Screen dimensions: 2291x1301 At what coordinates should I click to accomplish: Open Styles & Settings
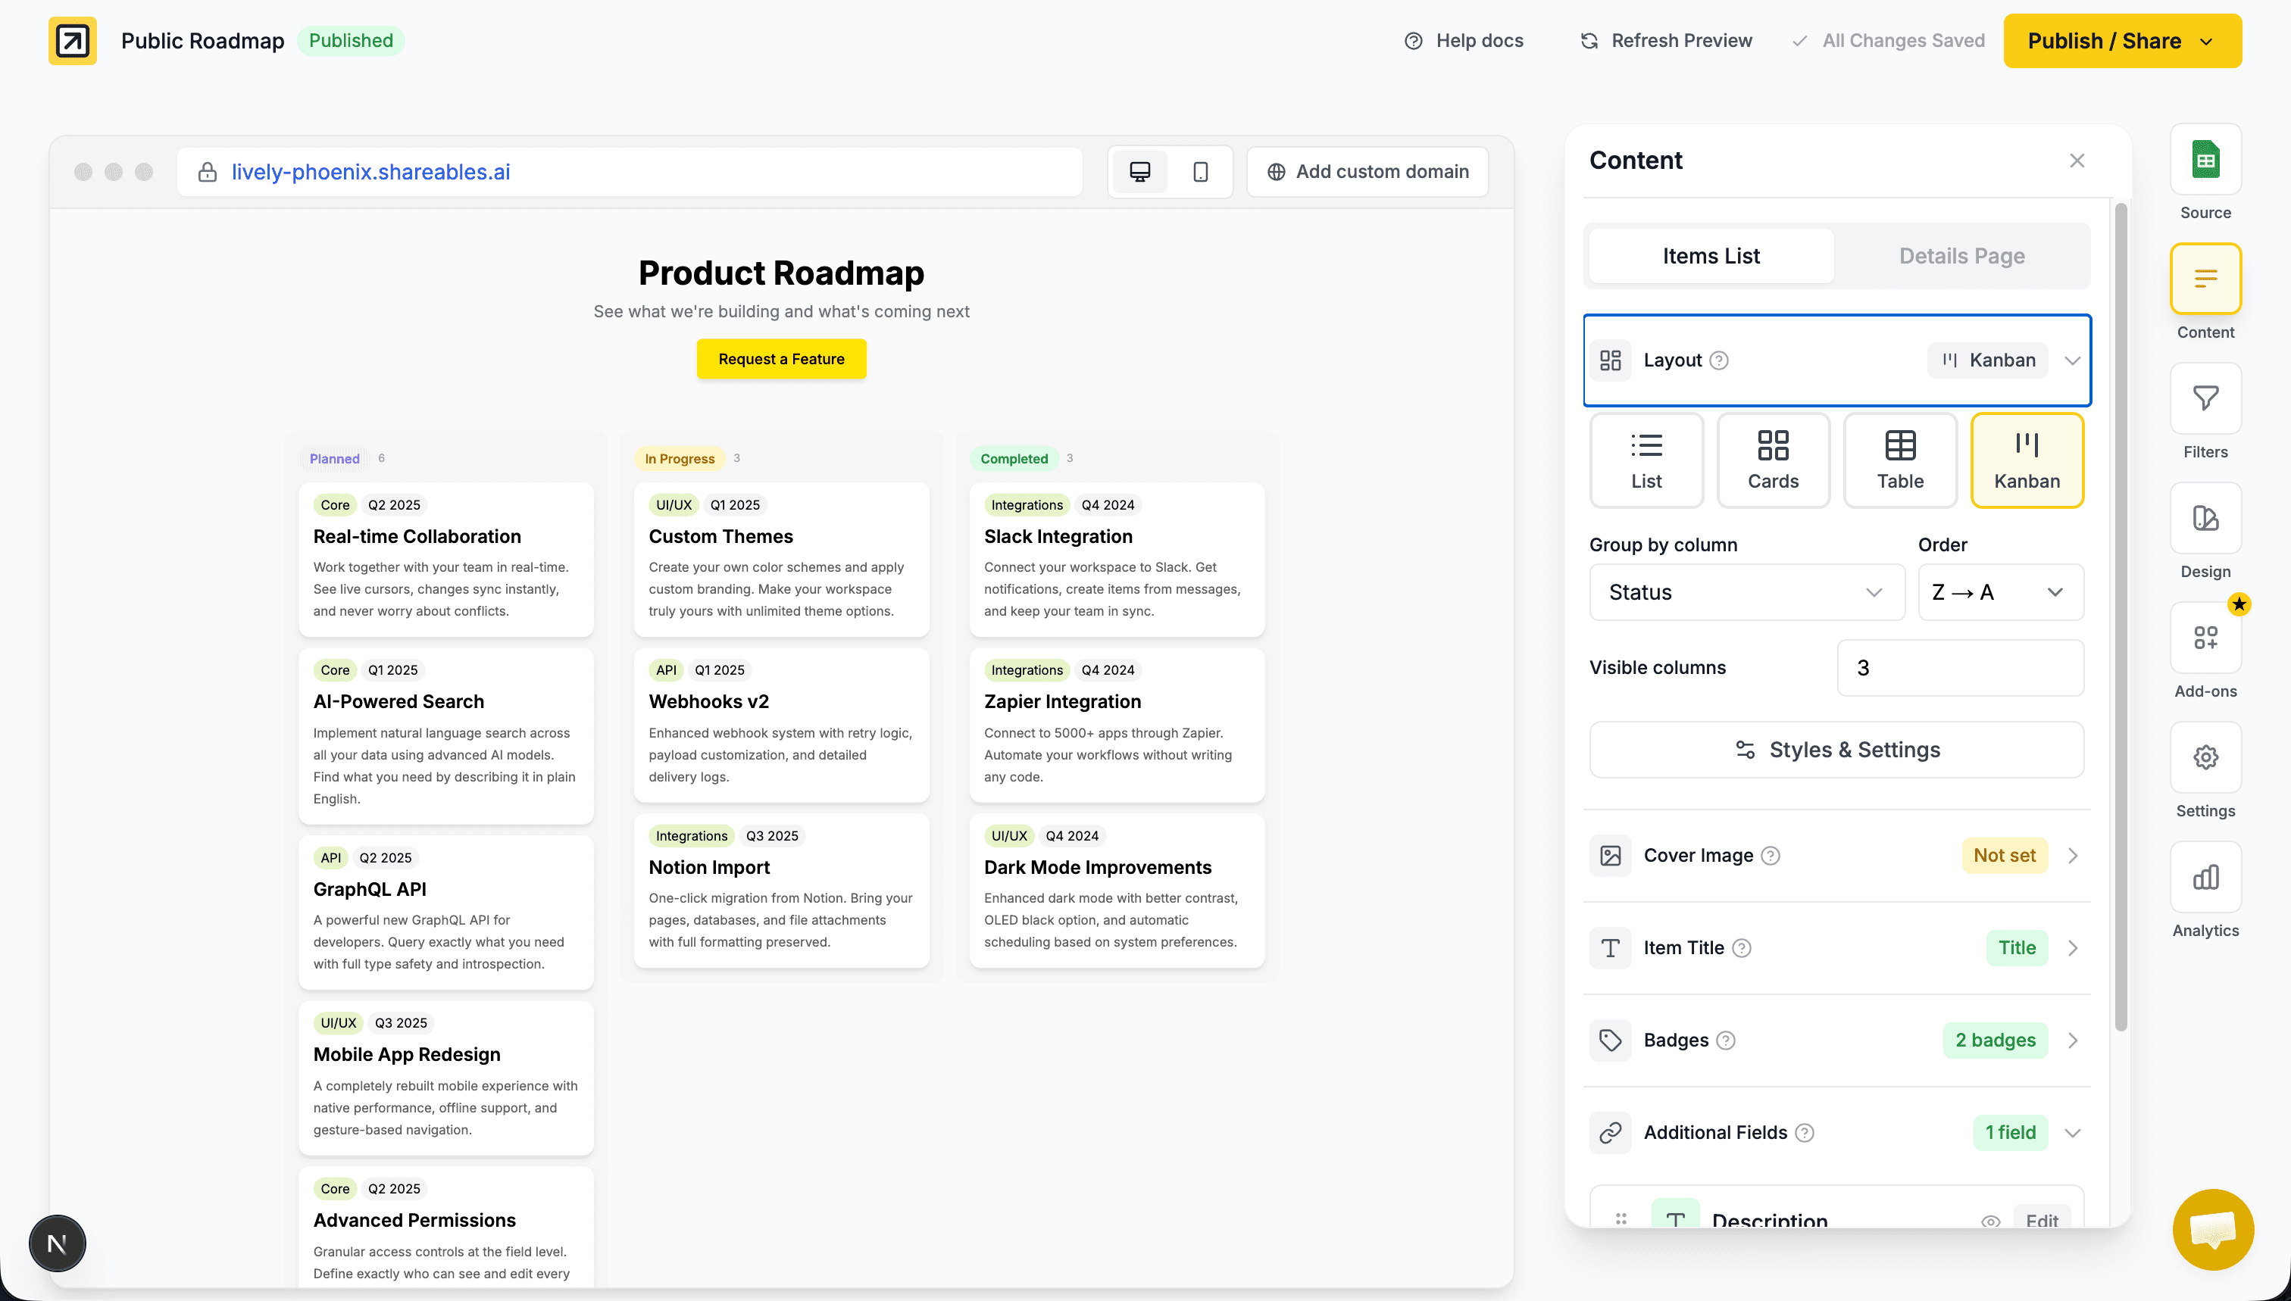point(1836,750)
